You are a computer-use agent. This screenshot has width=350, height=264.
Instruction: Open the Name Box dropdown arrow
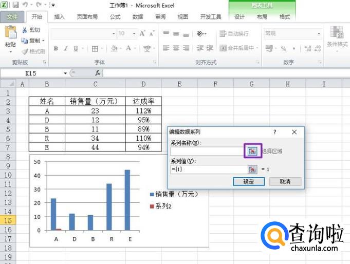coord(65,73)
